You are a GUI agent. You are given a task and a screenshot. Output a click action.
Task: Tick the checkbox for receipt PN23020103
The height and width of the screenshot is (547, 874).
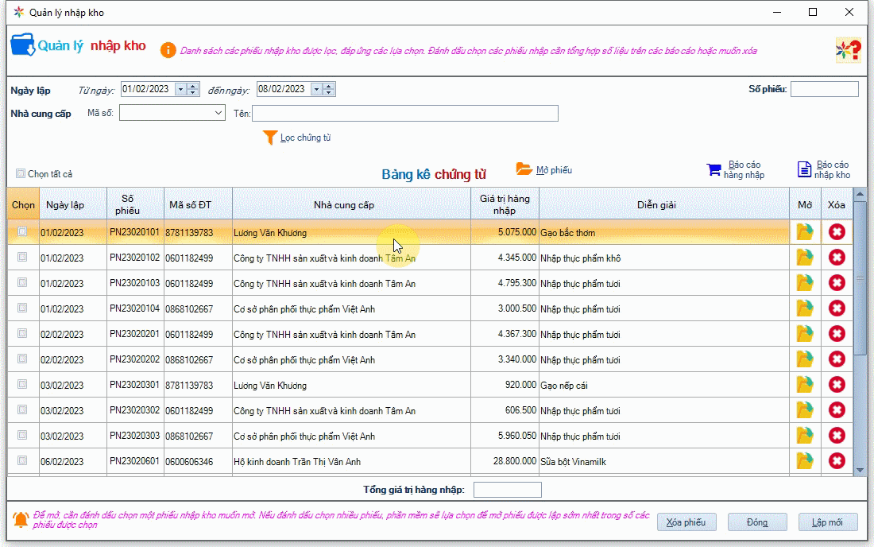click(22, 282)
